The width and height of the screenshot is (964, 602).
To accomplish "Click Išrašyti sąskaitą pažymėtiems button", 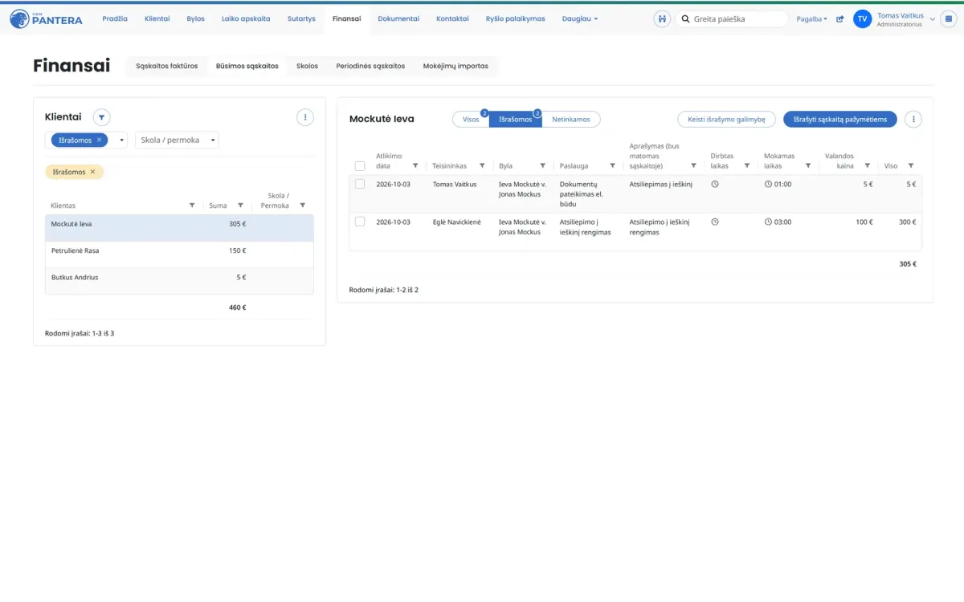I will click(x=840, y=120).
